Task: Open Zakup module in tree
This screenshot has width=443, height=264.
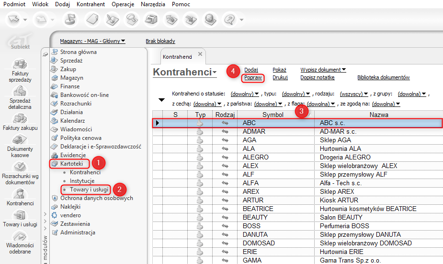Action: pyautogui.click(x=68, y=69)
